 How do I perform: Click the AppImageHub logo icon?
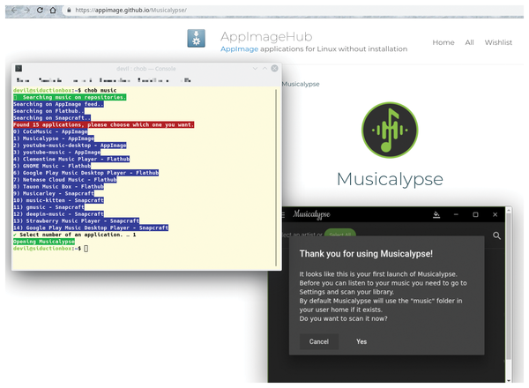pyautogui.click(x=197, y=38)
